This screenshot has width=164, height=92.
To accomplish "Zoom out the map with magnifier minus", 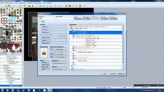I will [x=59, y=6].
